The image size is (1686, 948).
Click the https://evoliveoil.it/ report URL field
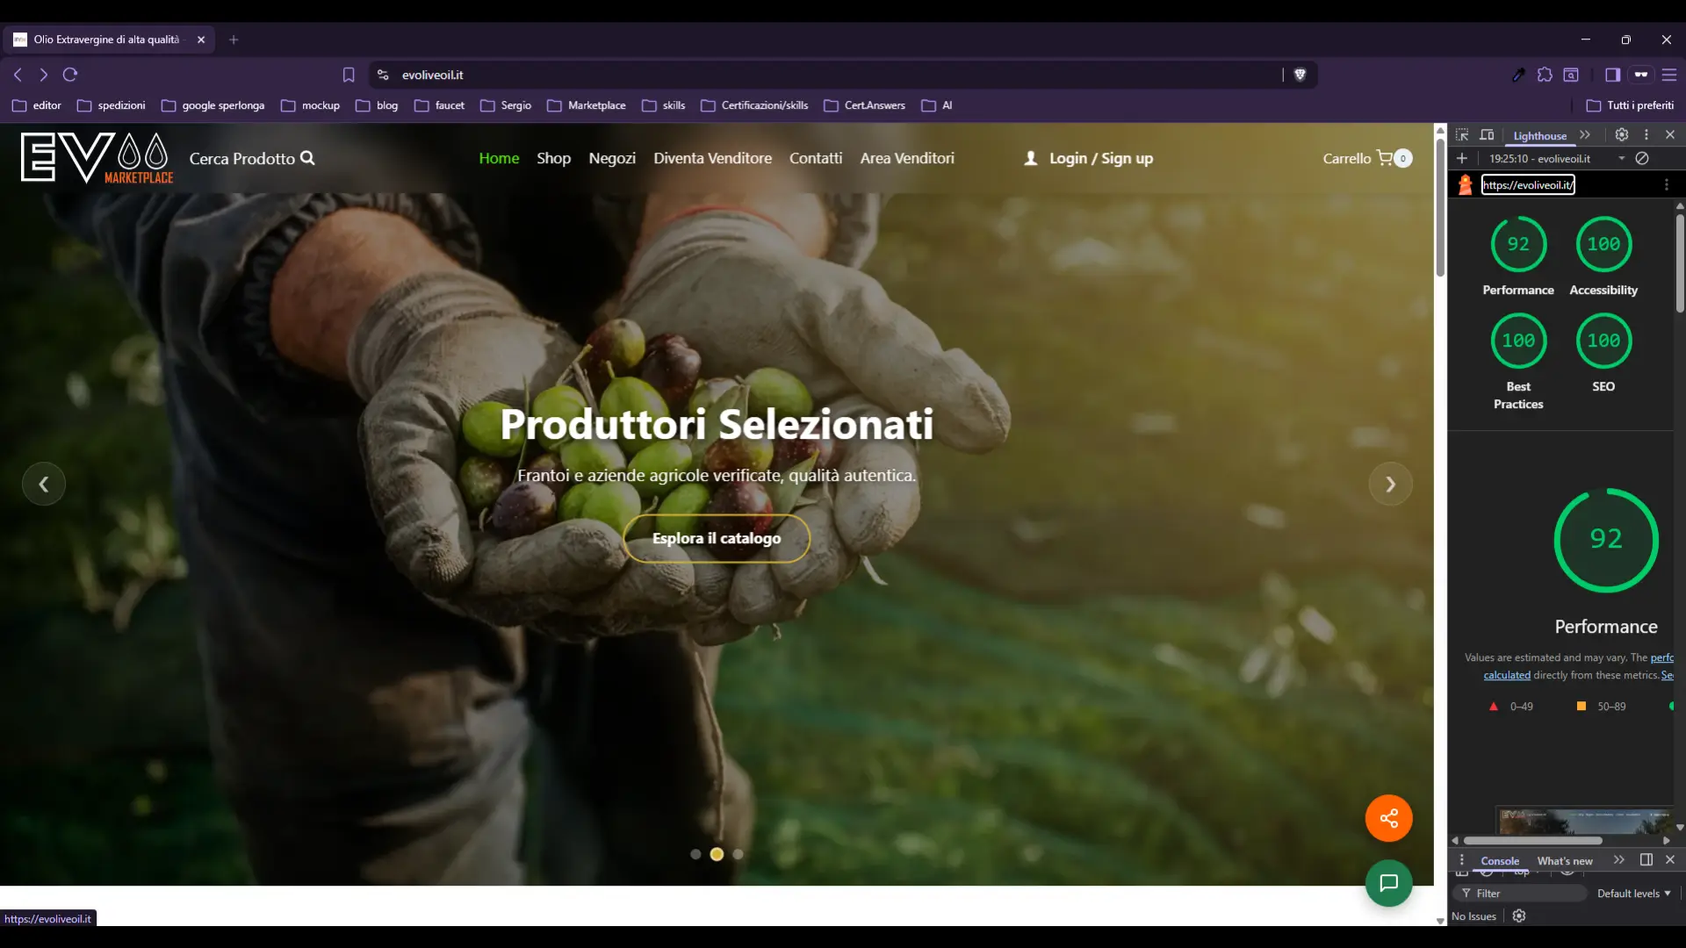(1528, 184)
